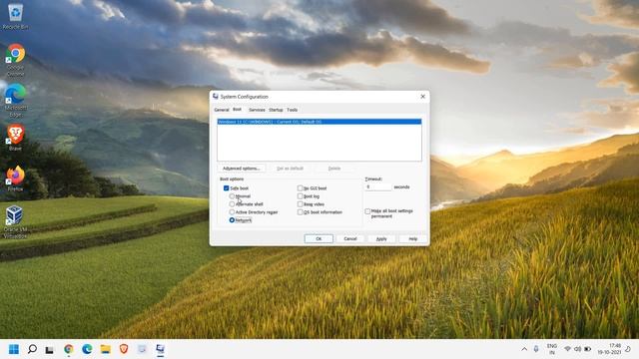Open the Windows Start menu

pyautogui.click(x=14, y=349)
